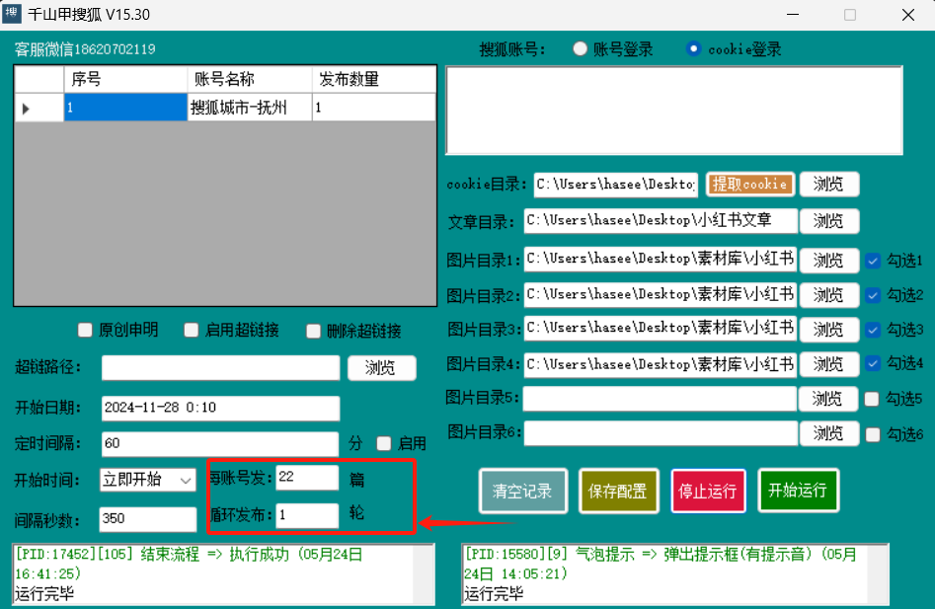Click the 每账号发 field showing 22
This screenshot has width=935, height=609.
(x=307, y=478)
